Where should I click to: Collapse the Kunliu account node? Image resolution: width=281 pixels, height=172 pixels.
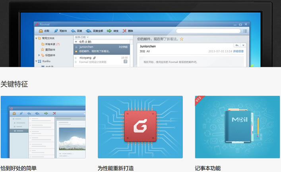click(x=36, y=61)
